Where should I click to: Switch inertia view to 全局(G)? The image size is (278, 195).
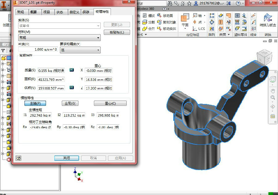tap(70, 103)
